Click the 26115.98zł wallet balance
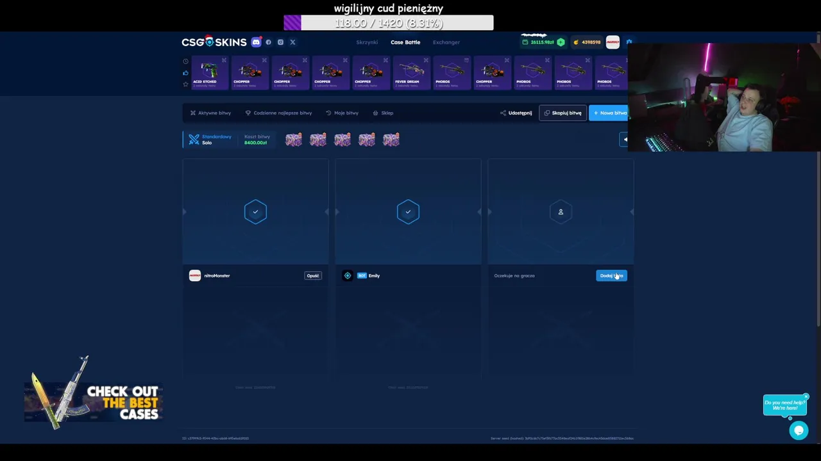The image size is (821, 461). 539,42
